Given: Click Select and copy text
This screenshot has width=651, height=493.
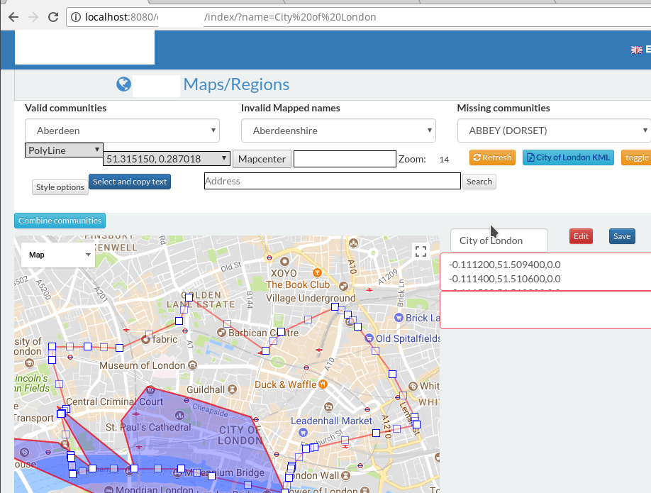Looking at the screenshot, I should tap(130, 182).
